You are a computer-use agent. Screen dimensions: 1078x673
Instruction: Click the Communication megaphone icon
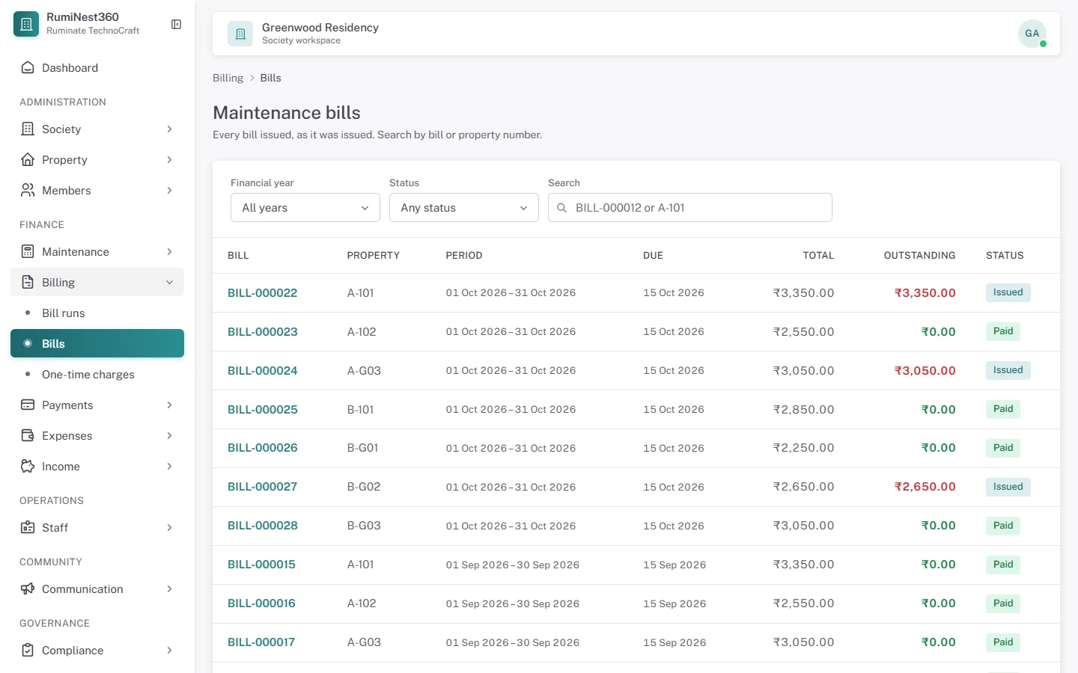28,589
